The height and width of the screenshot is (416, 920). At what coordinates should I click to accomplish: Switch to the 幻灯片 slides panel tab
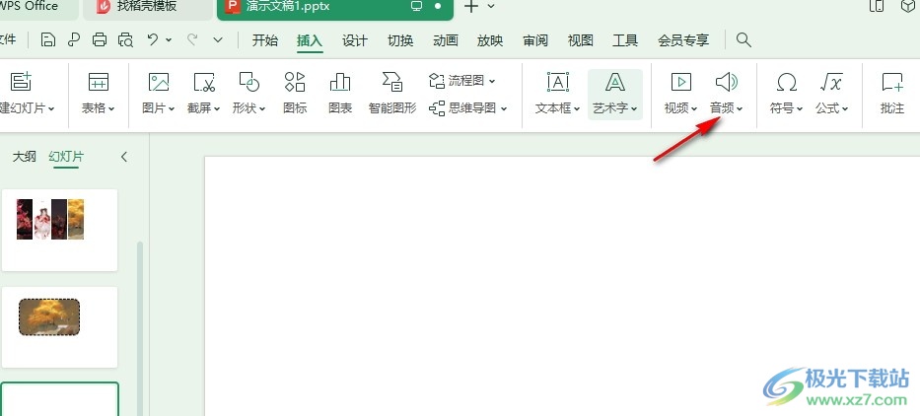coord(66,156)
